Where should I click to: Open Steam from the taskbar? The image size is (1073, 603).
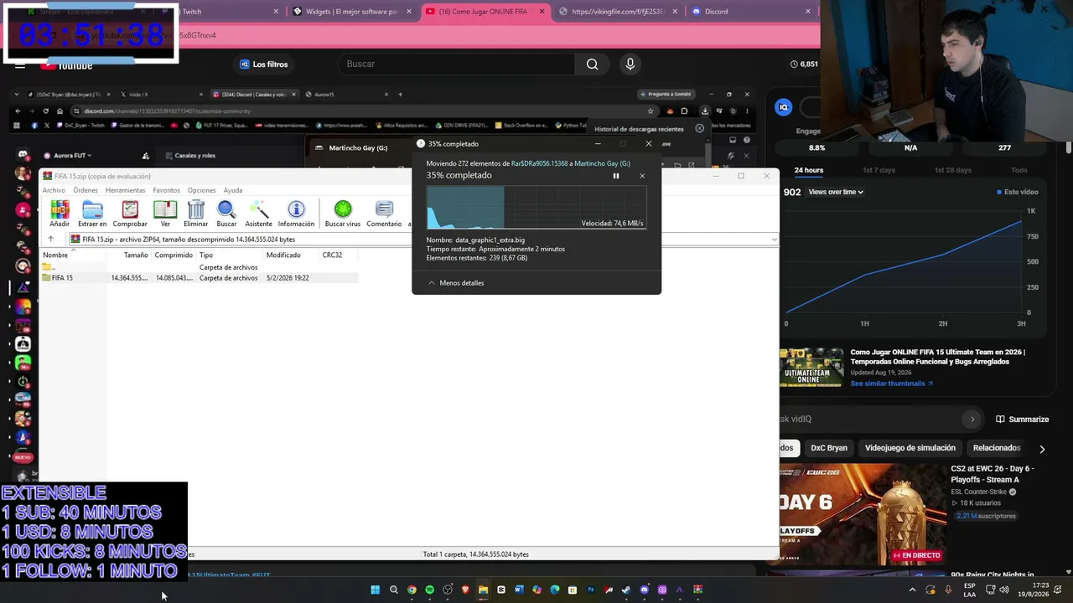coord(626,590)
